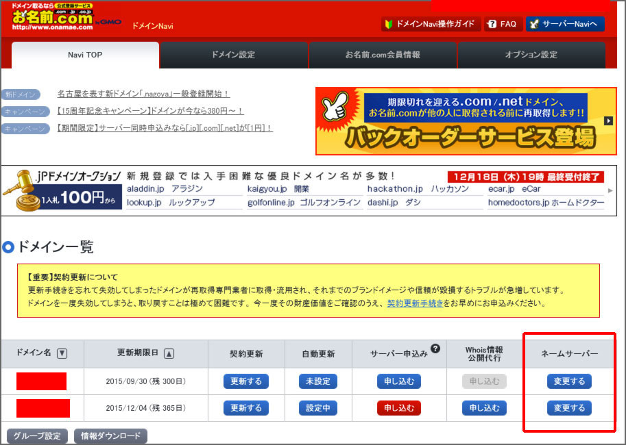Viewport: 626px width, 445px height.
Task: Click 2015/09/30 (残 300日) date cell
Action: click(x=146, y=381)
